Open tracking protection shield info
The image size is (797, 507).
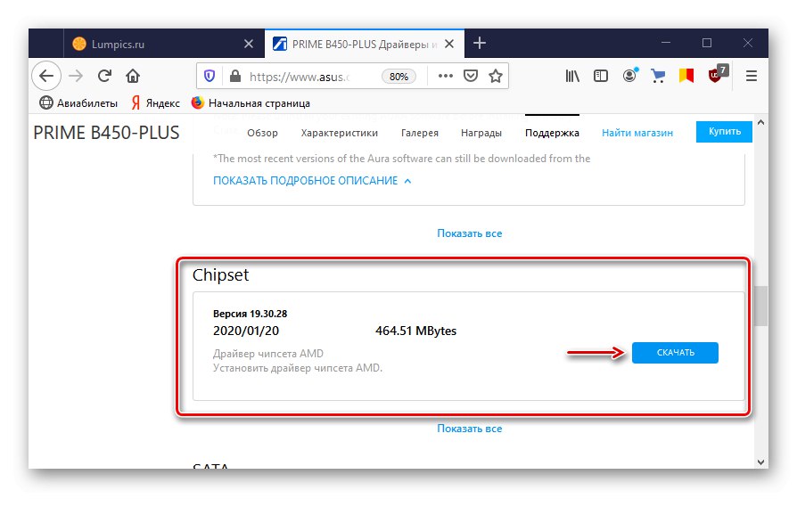coord(210,77)
